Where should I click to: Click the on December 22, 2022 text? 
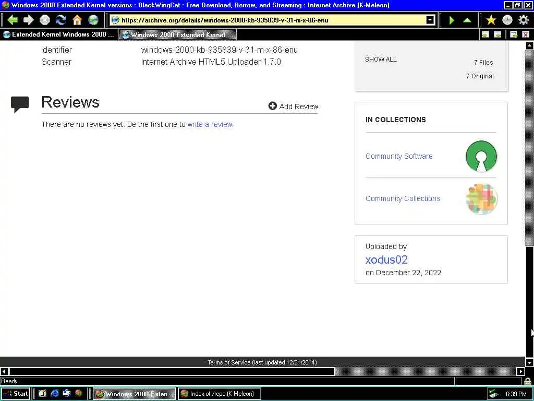pyautogui.click(x=403, y=273)
